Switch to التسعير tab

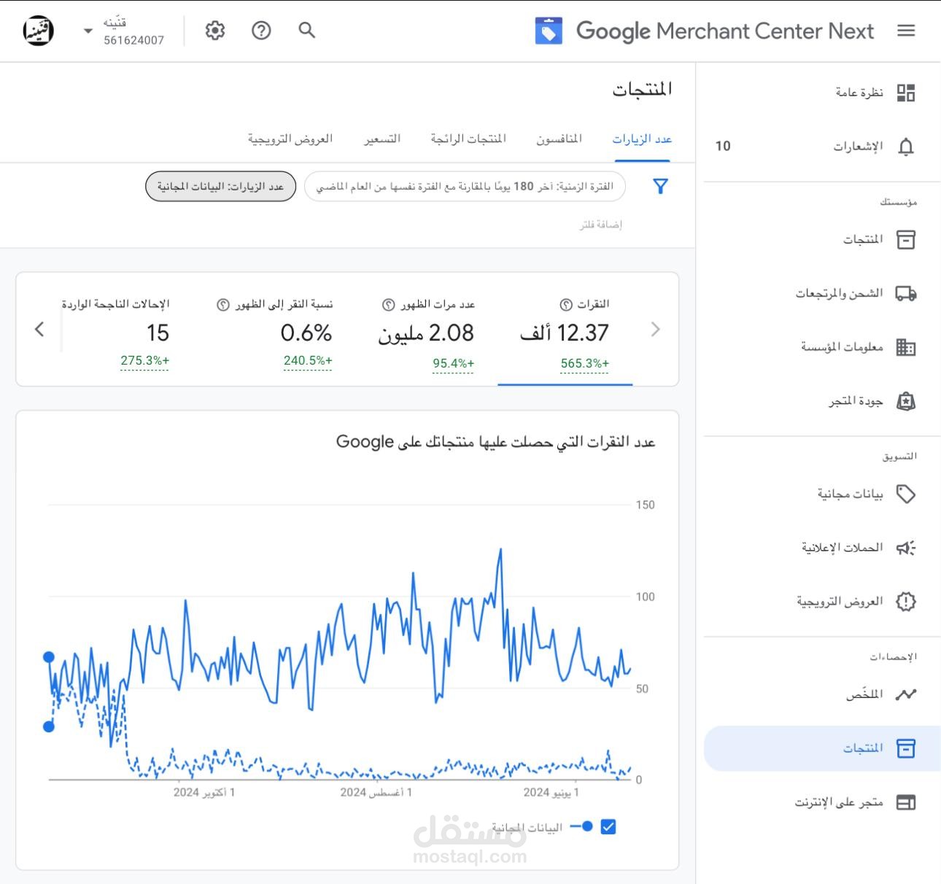pyautogui.click(x=382, y=139)
